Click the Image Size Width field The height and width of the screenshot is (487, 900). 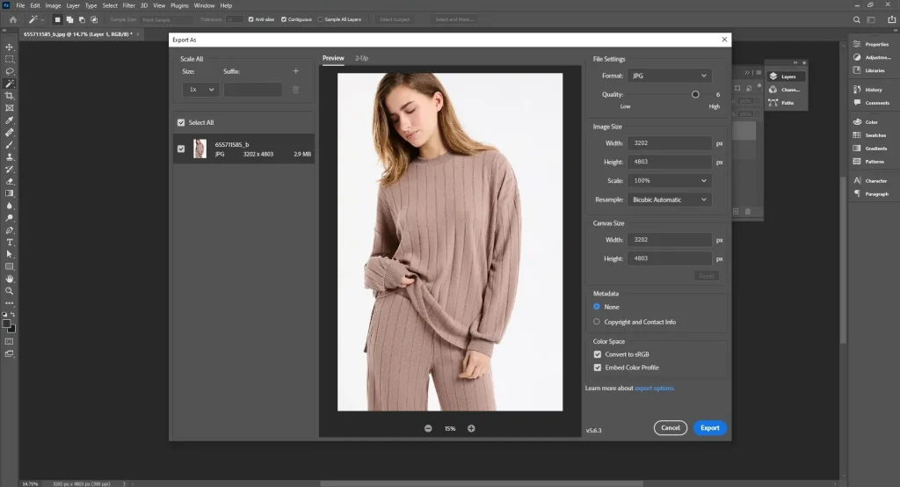669,143
